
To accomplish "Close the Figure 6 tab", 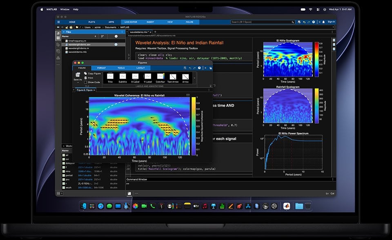I will (94, 90).
